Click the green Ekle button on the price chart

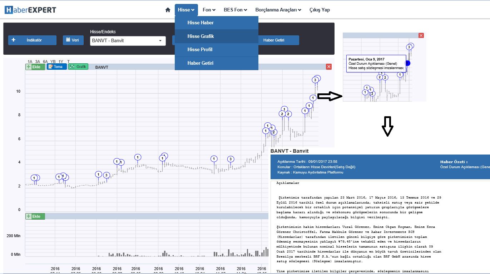point(35,67)
